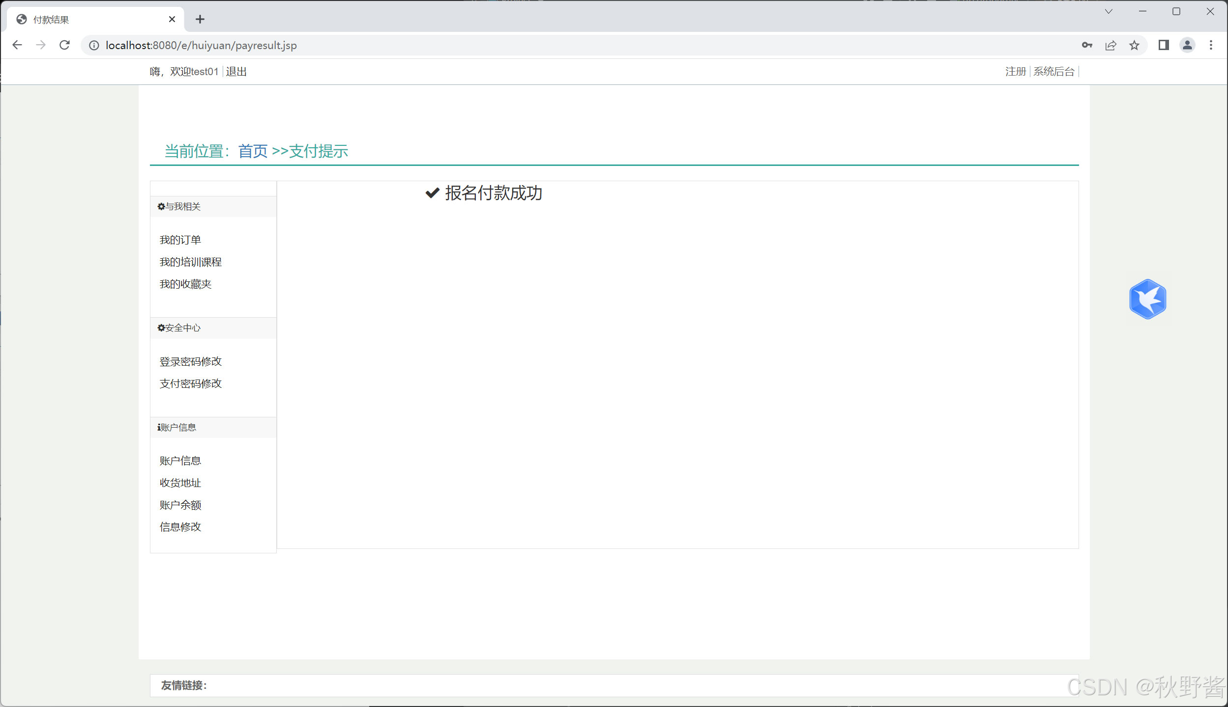Select 我的培训课程 menu item
1228x707 pixels.
[x=191, y=262]
